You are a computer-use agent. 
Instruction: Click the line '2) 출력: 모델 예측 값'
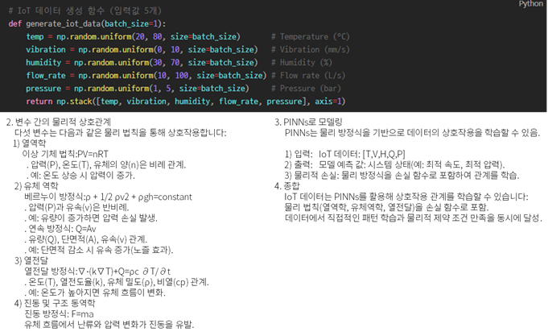[394, 164]
